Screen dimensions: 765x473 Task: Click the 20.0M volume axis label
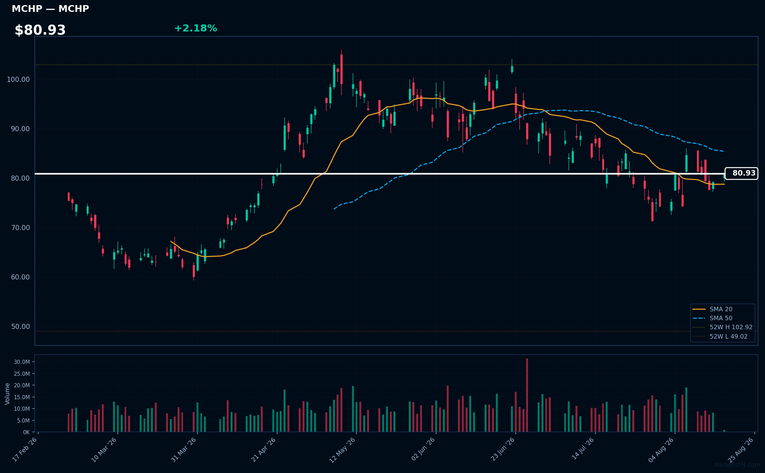point(22,385)
